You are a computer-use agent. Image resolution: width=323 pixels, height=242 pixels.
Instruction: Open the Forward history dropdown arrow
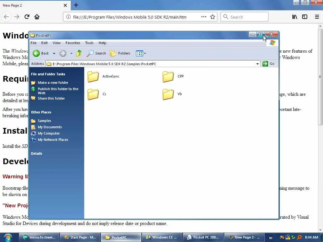point(71,54)
